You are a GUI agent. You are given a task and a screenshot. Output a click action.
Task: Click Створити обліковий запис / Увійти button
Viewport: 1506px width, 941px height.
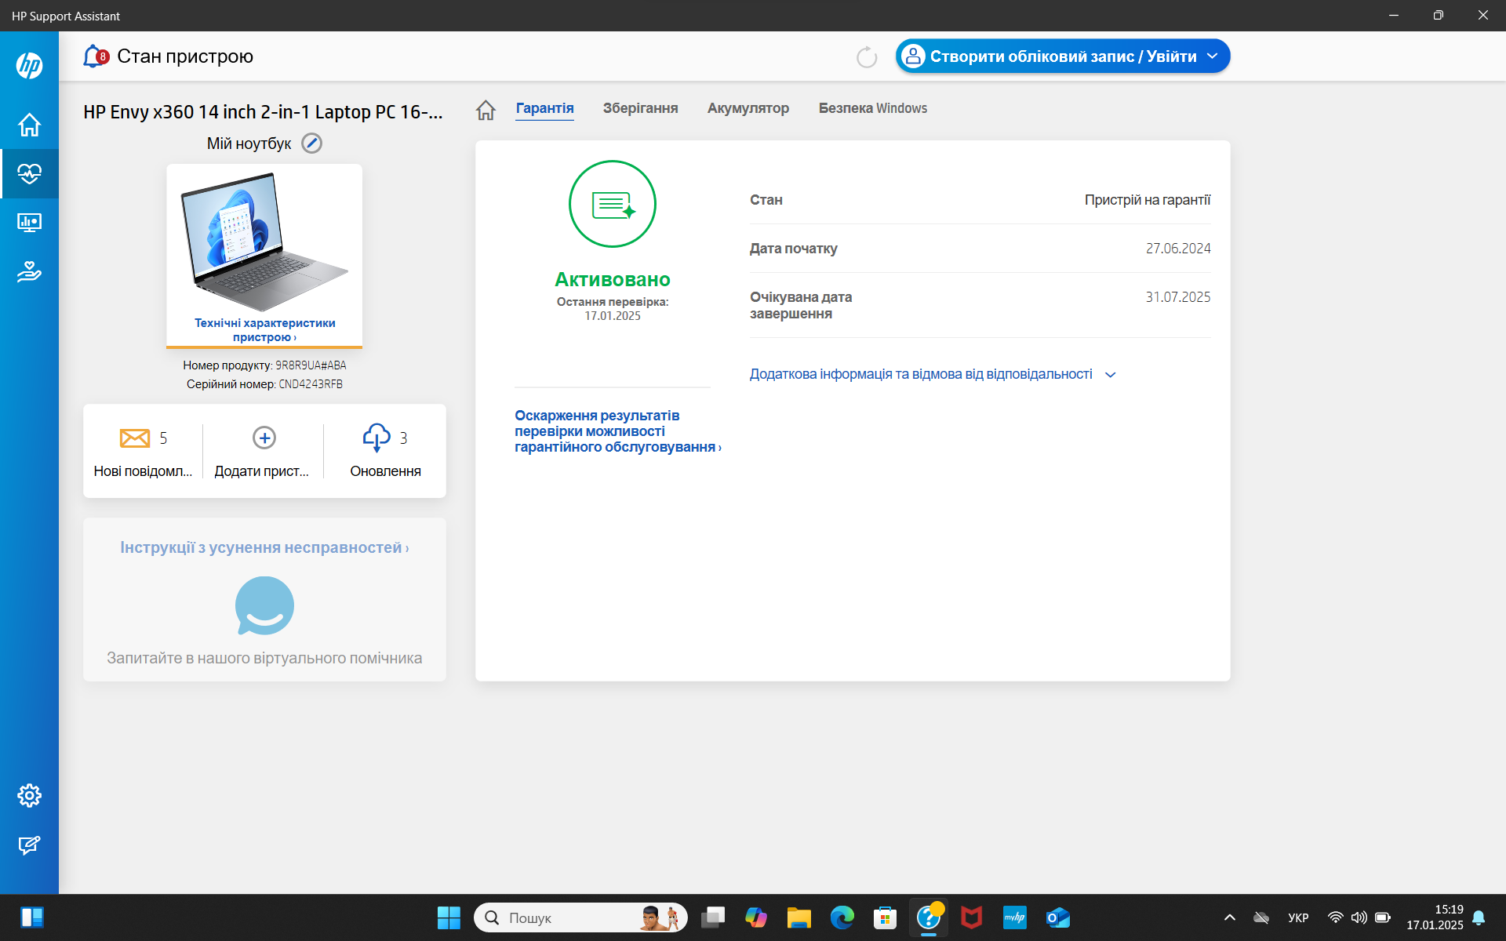(x=1063, y=56)
